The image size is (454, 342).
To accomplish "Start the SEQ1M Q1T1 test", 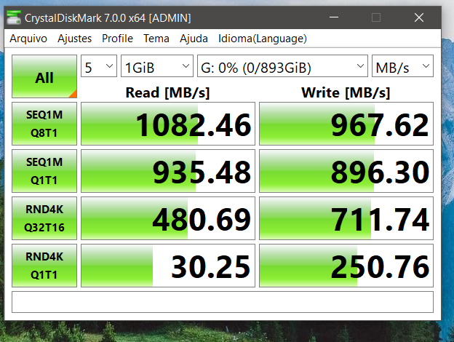I will point(44,171).
